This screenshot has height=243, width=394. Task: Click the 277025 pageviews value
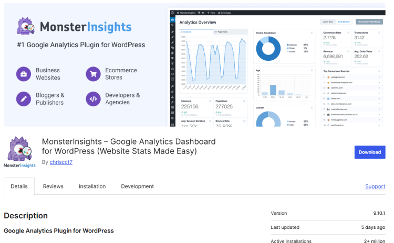coord(224,107)
